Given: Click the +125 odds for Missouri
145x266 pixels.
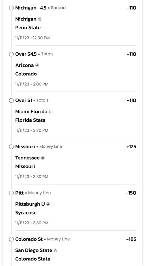Looking at the screenshot, I should [131, 146].
